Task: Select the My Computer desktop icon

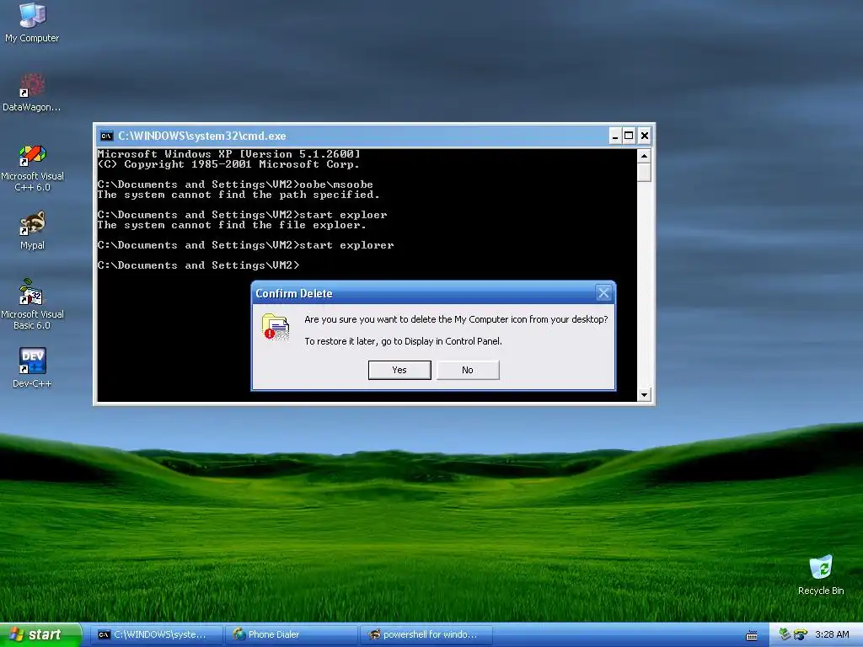Action: tap(32, 23)
